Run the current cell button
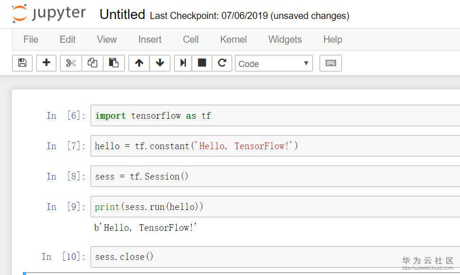The image size is (460, 275). click(183, 63)
